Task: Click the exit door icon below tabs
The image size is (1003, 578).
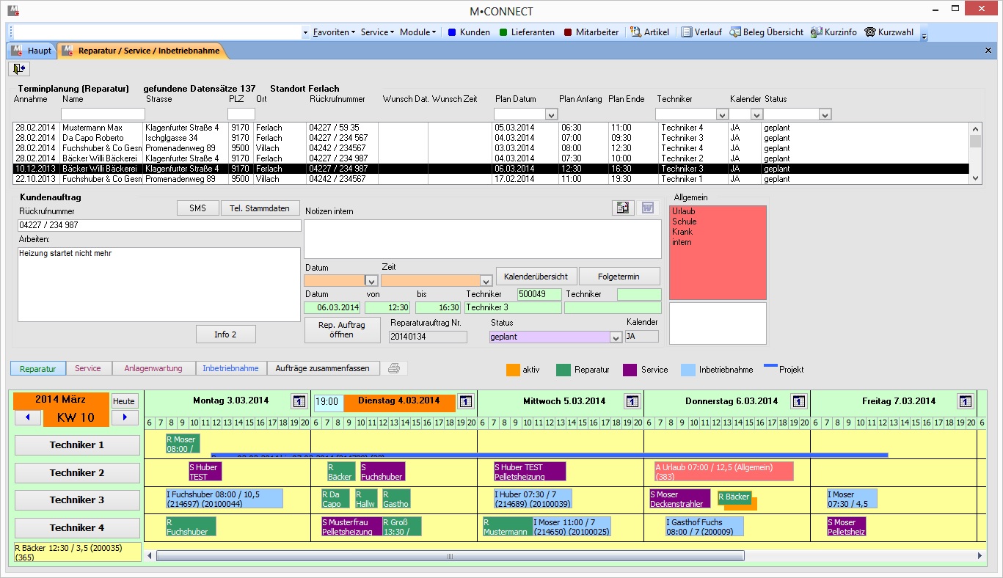Action: 19,68
